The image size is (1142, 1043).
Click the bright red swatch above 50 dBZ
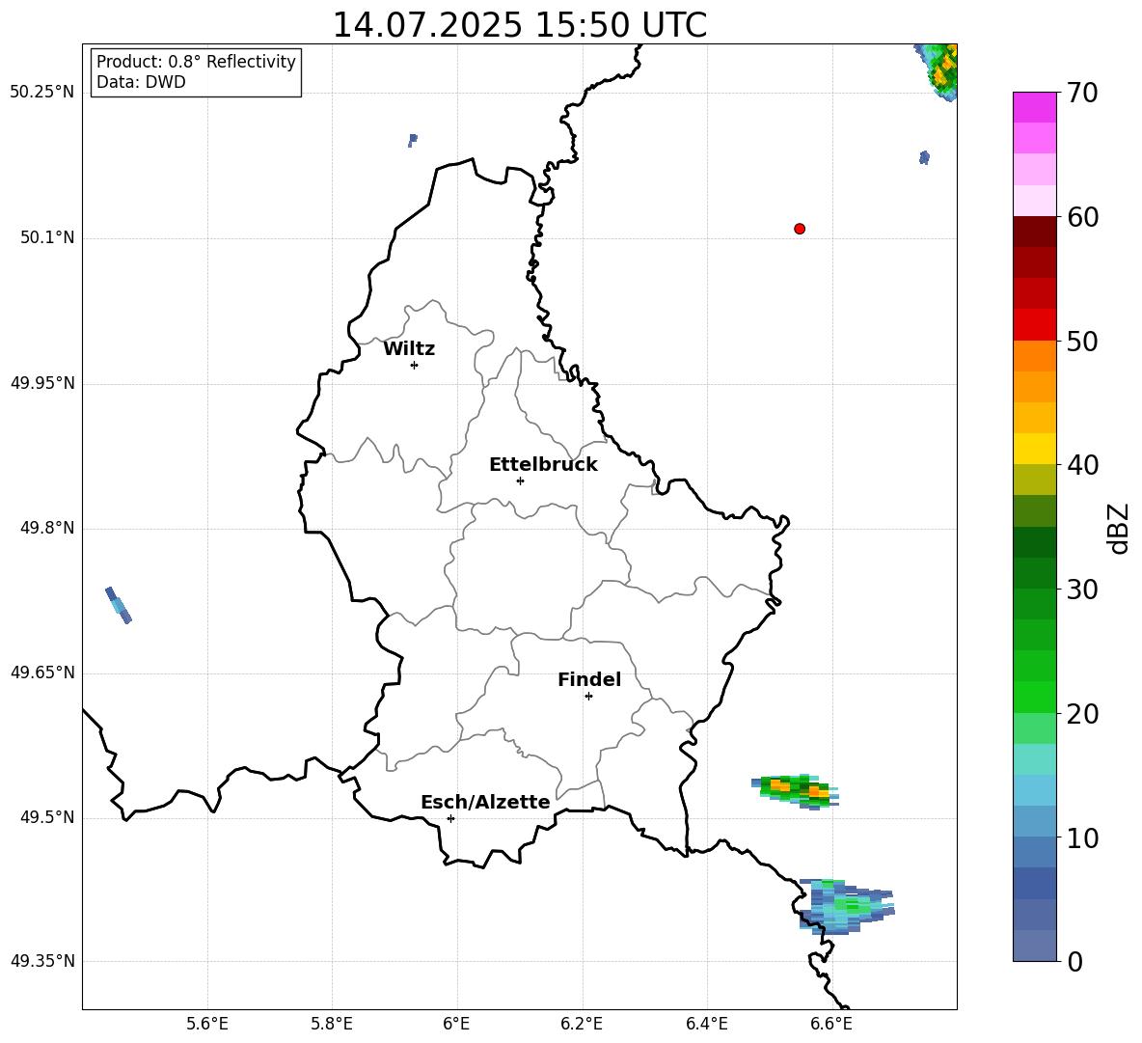pyautogui.click(x=1034, y=325)
